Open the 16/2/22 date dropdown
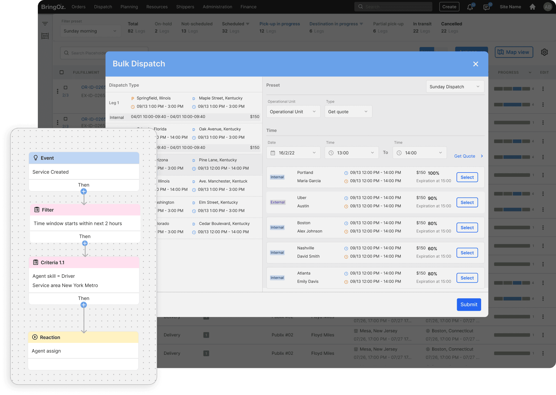The image size is (556, 395). tap(293, 153)
